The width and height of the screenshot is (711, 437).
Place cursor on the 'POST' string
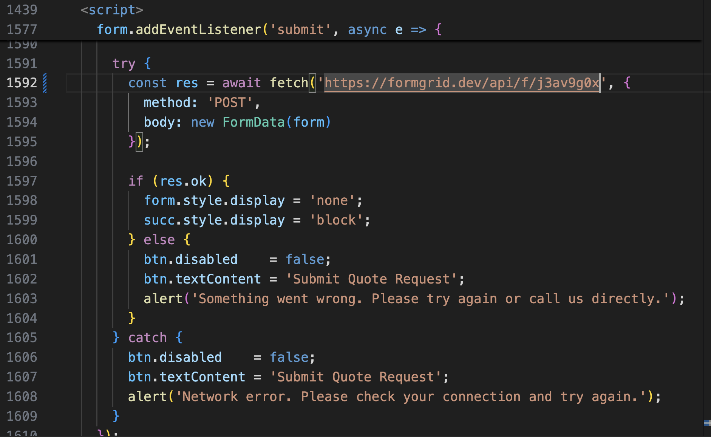coord(230,102)
